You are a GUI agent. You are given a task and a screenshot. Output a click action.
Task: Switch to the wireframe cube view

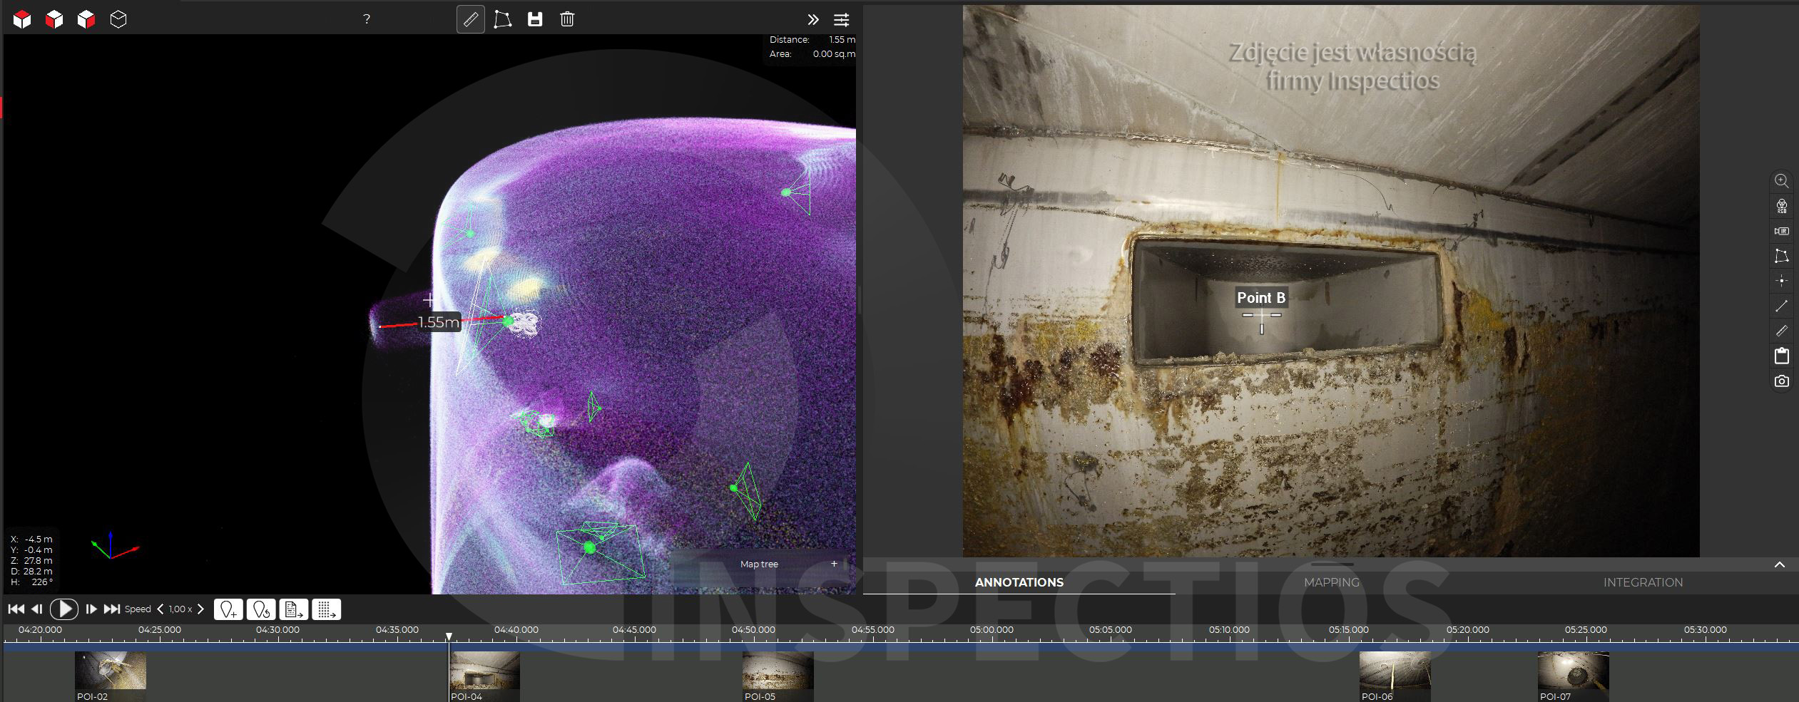tap(118, 19)
